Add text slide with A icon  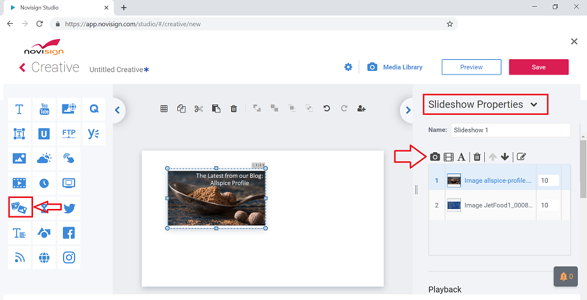click(462, 157)
